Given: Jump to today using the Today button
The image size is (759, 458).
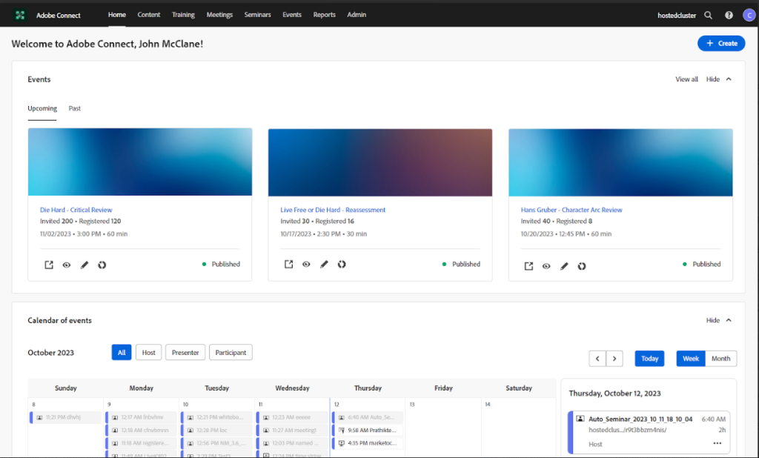Looking at the screenshot, I should click(x=649, y=358).
